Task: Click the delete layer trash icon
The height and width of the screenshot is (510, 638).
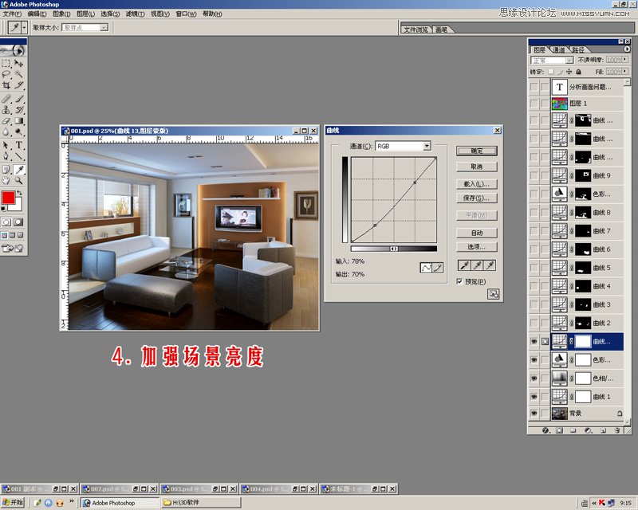Action: 617,430
